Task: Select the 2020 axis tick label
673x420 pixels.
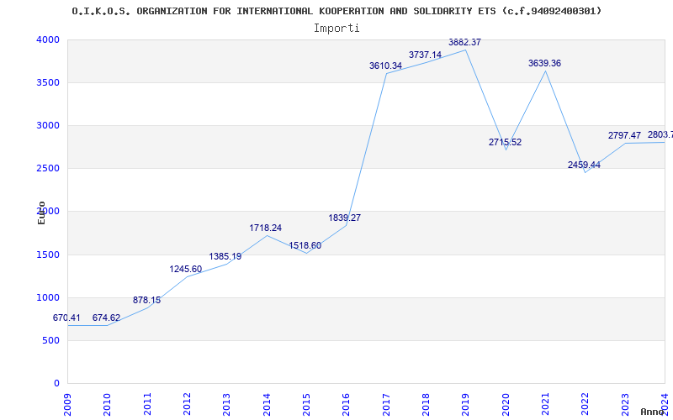Action: click(x=506, y=405)
